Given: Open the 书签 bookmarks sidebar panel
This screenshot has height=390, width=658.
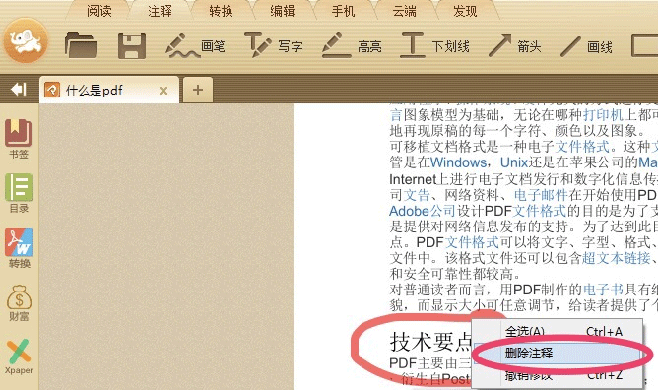Looking at the screenshot, I should (x=19, y=139).
